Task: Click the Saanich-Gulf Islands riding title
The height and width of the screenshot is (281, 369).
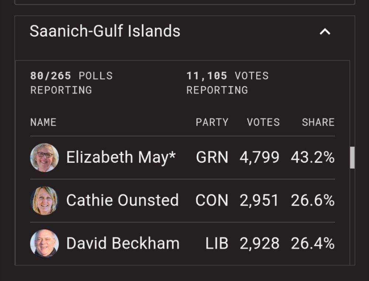Action: click(x=105, y=32)
